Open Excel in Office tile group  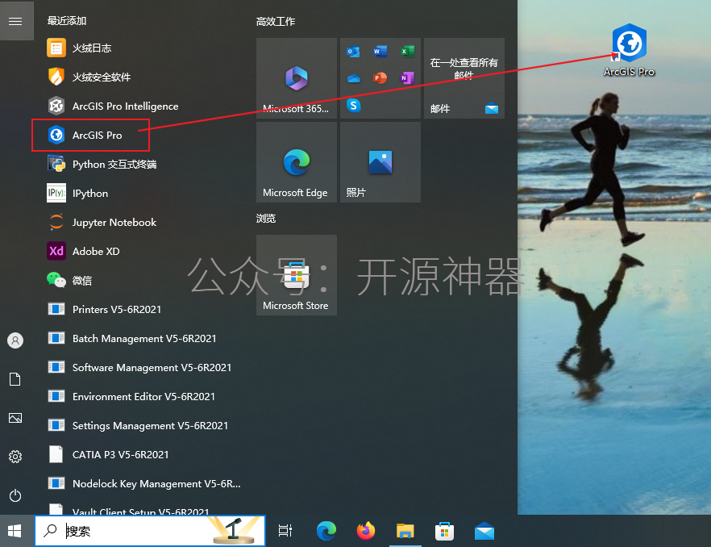coord(407,52)
